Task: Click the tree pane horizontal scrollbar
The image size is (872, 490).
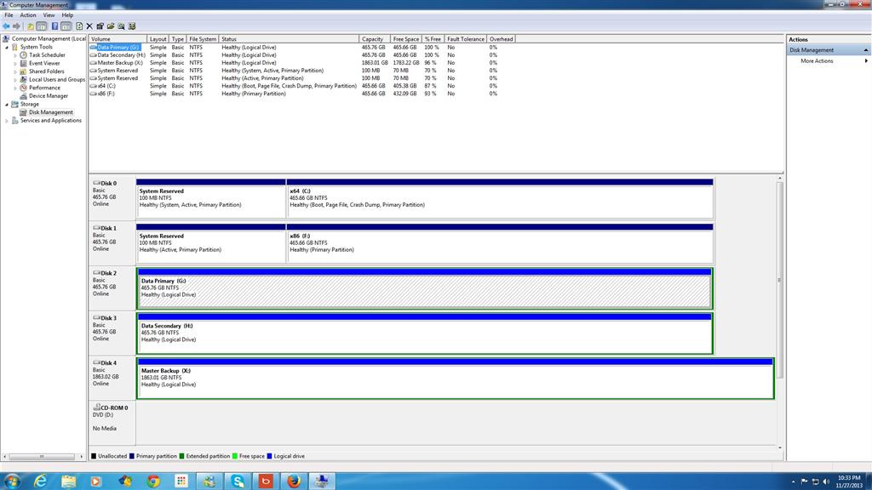Action: pos(42,457)
